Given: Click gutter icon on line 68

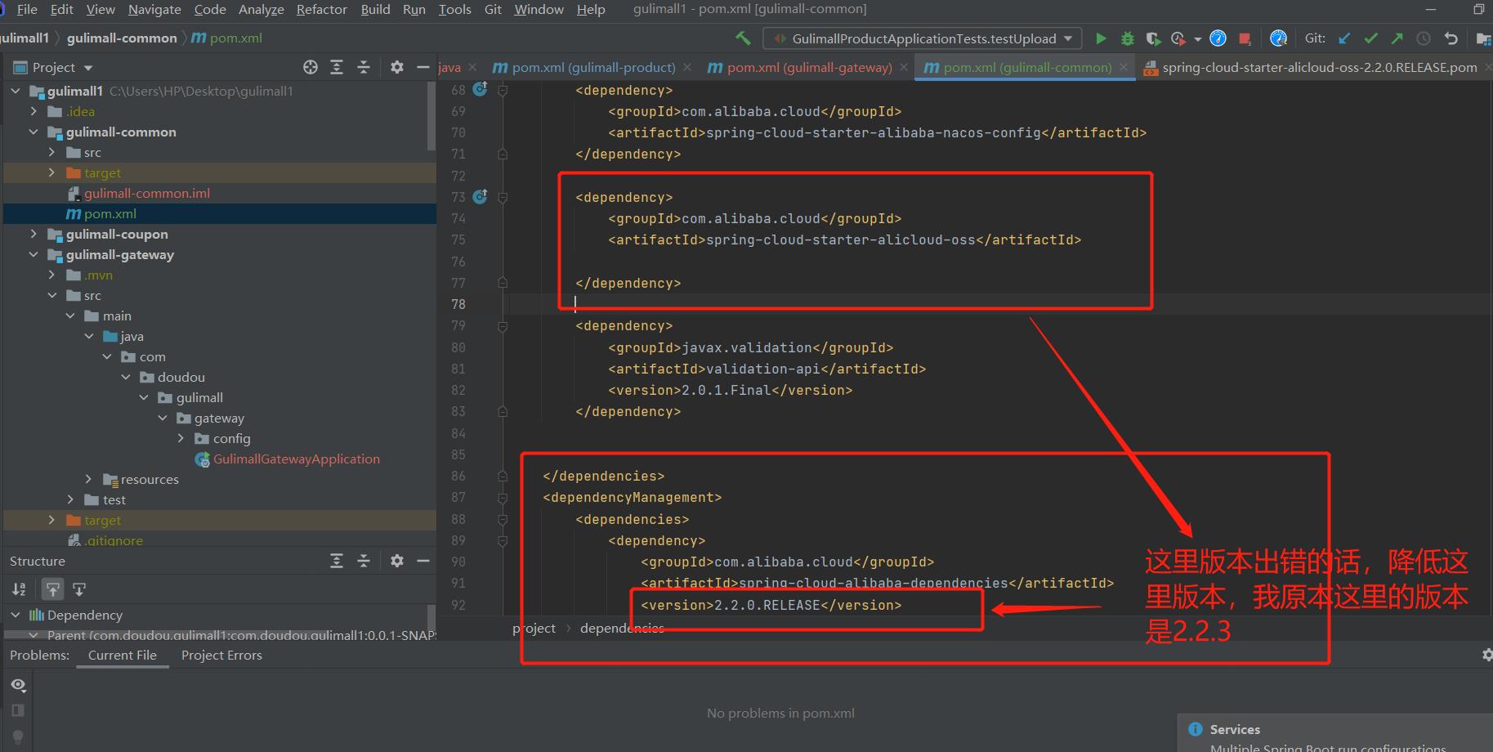Looking at the screenshot, I should coord(481,89).
